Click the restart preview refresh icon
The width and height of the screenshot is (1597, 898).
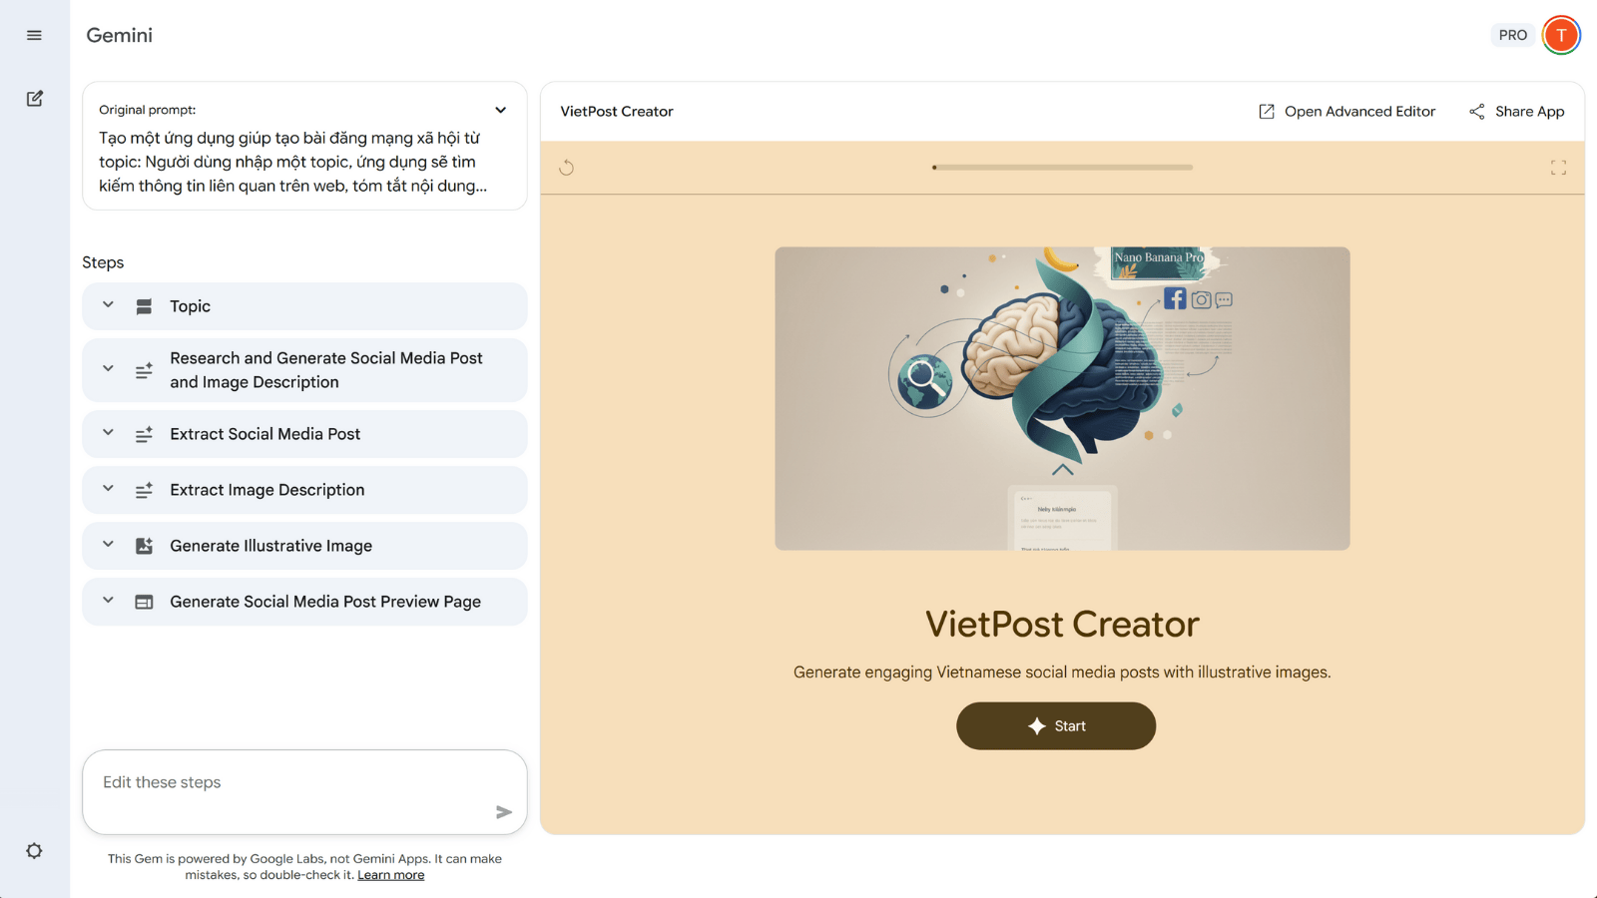tap(566, 168)
